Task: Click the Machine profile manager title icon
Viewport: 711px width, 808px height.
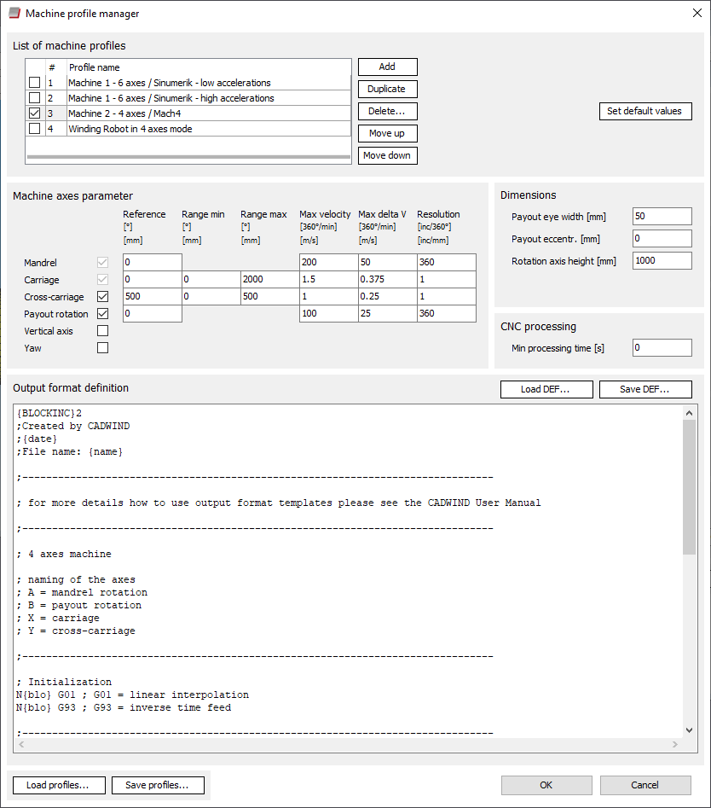Action: click(x=14, y=14)
